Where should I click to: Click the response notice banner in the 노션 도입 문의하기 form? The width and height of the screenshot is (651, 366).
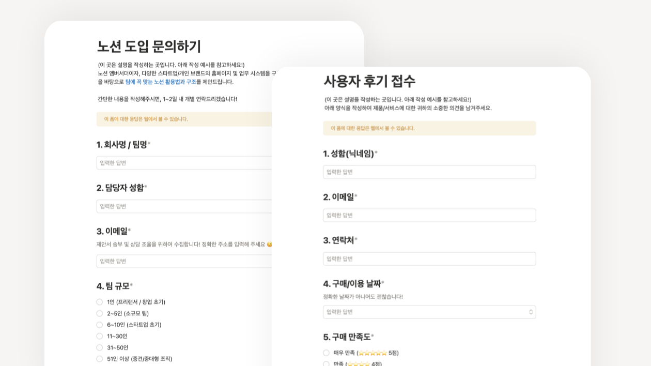coord(184,119)
